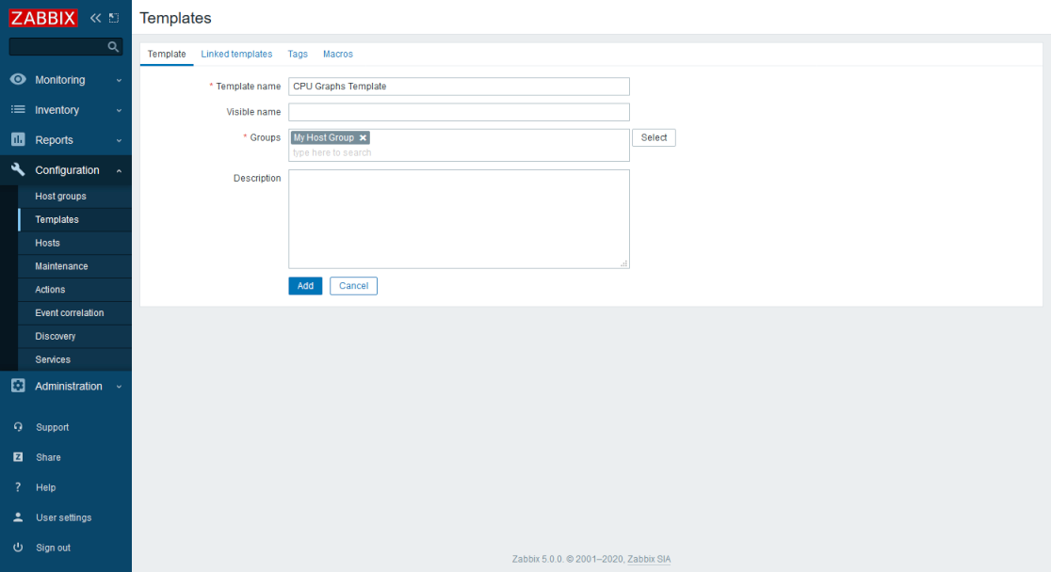Screen dimensions: 1051x572
Task: Collapse the Configuration menu chevron
Action: tap(119, 171)
